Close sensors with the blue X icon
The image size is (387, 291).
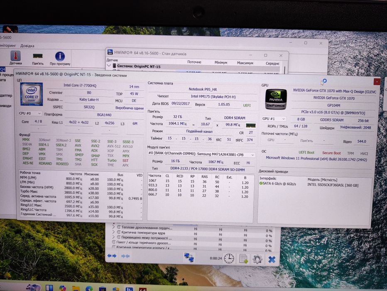(x=272, y=260)
